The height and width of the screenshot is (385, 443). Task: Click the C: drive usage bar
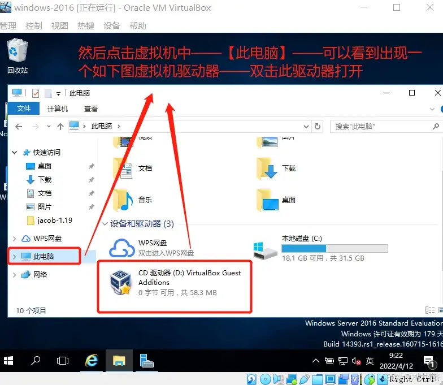[x=335, y=249]
